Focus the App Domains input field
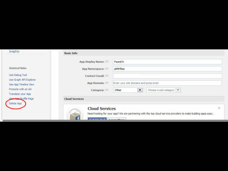The image size is (228, 171). 167,83
